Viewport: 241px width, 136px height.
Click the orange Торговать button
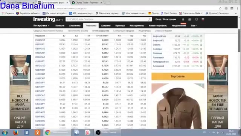tap(178, 76)
